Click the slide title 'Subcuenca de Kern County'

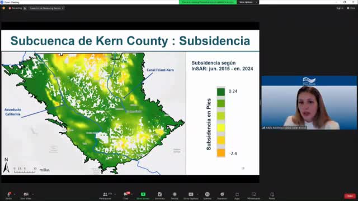[89, 41]
